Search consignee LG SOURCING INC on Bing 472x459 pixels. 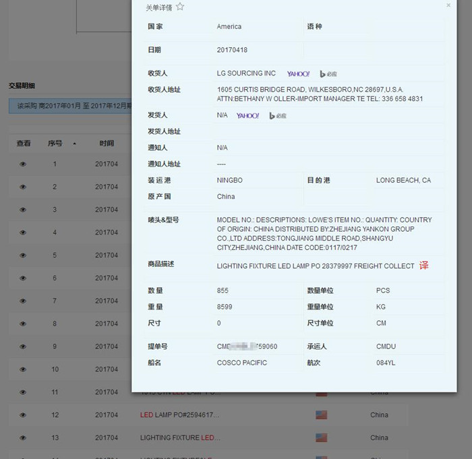click(x=328, y=73)
